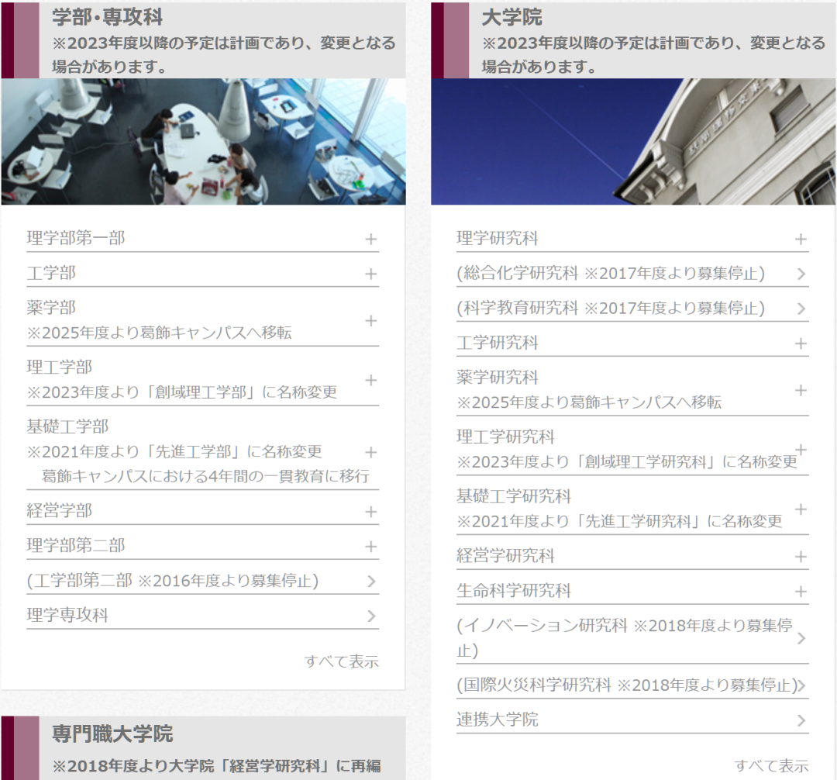Click ※2023年度より「創域理工学部」に名称変更 note
Image resolution: width=837 pixels, height=780 pixels.
click(x=182, y=392)
